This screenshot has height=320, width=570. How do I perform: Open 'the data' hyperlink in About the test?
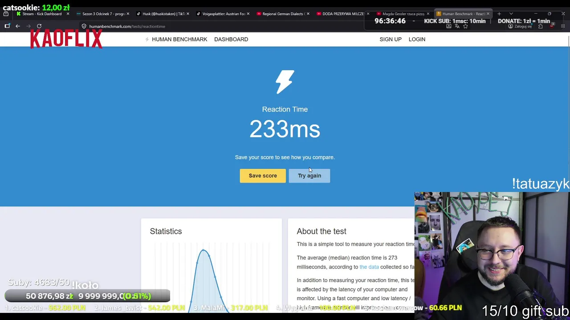tap(369, 267)
